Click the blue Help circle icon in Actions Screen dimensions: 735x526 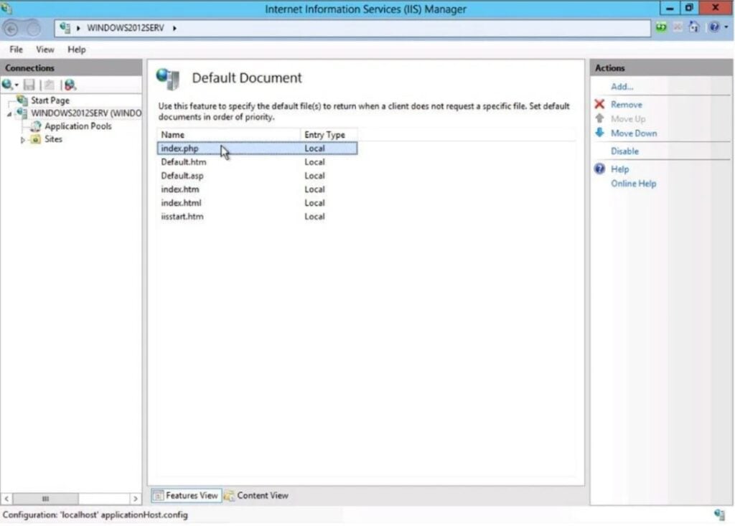[599, 169]
